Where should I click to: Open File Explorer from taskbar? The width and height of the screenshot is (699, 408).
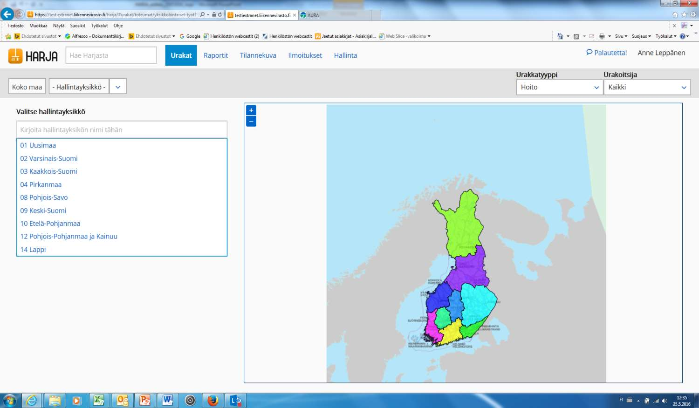(55, 400)
